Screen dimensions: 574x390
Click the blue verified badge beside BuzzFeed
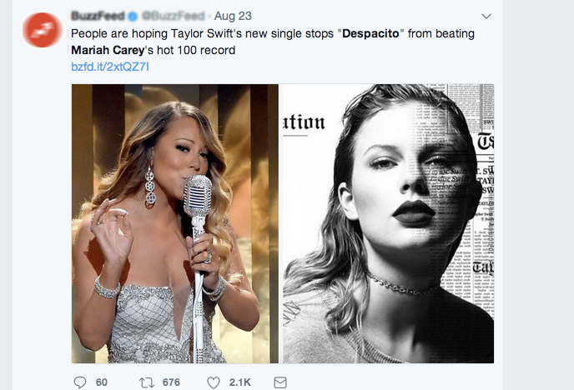click(x=131, y=16)
